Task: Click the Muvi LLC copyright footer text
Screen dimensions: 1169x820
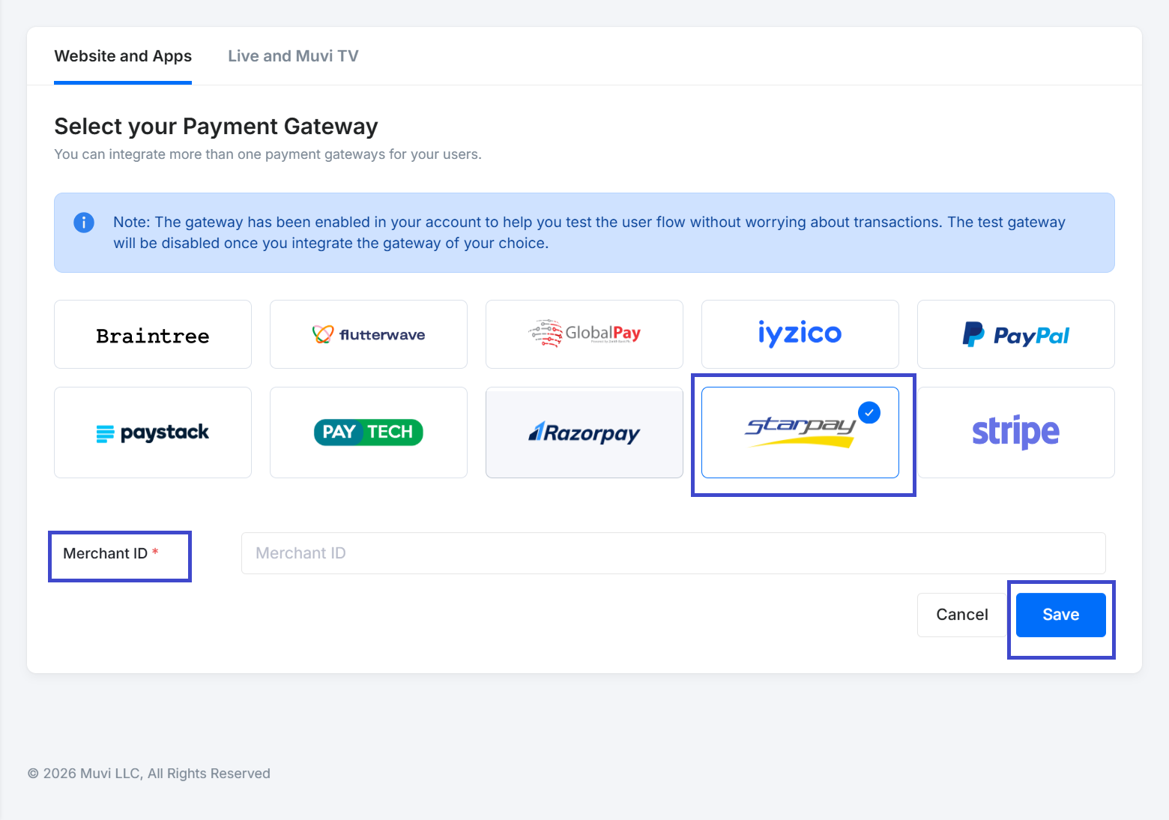Action: (149, 774)
